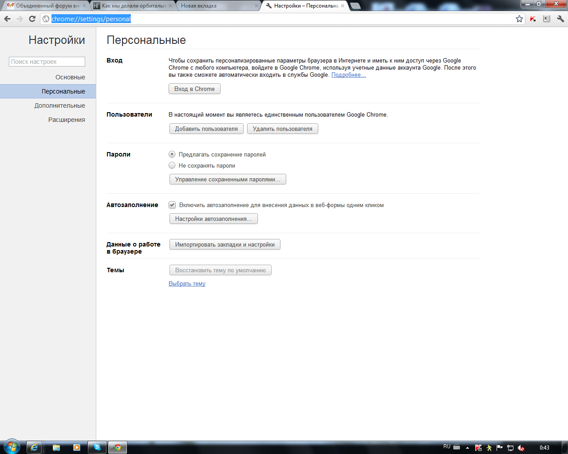
Task: Open Skype from the taskbar
Action: (x=97, y=447)
